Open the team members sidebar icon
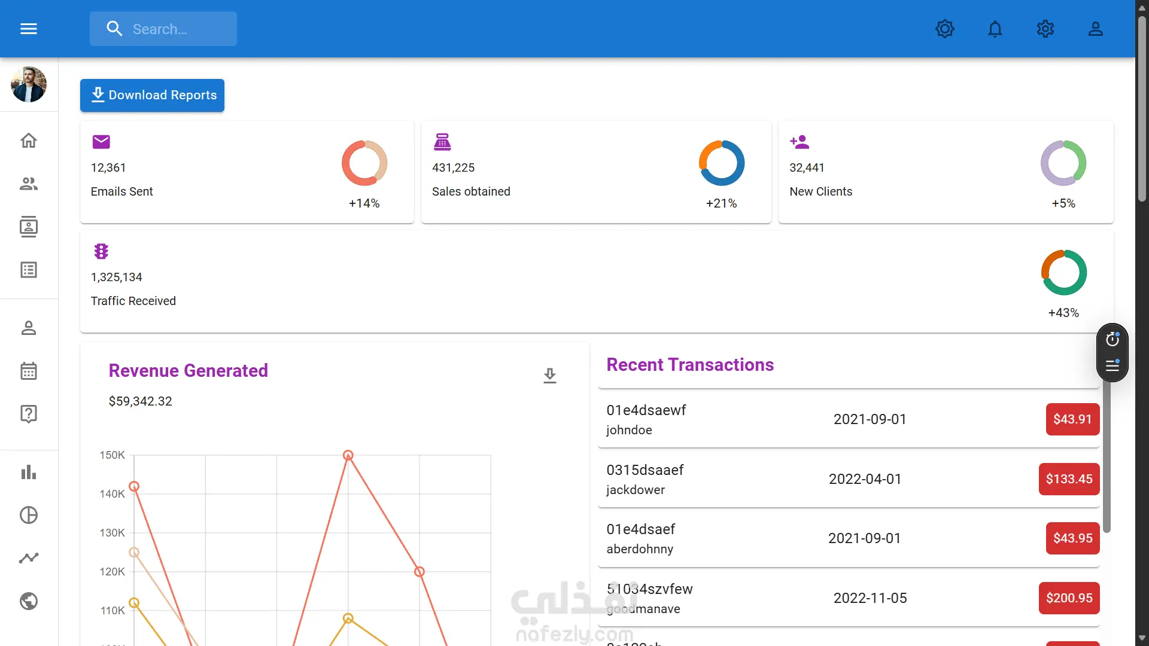The height and width of the screenshot is (646, 1149). (29, 184)
